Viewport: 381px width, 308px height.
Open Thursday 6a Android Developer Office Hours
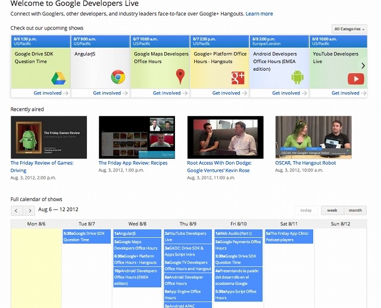point(188,280)
